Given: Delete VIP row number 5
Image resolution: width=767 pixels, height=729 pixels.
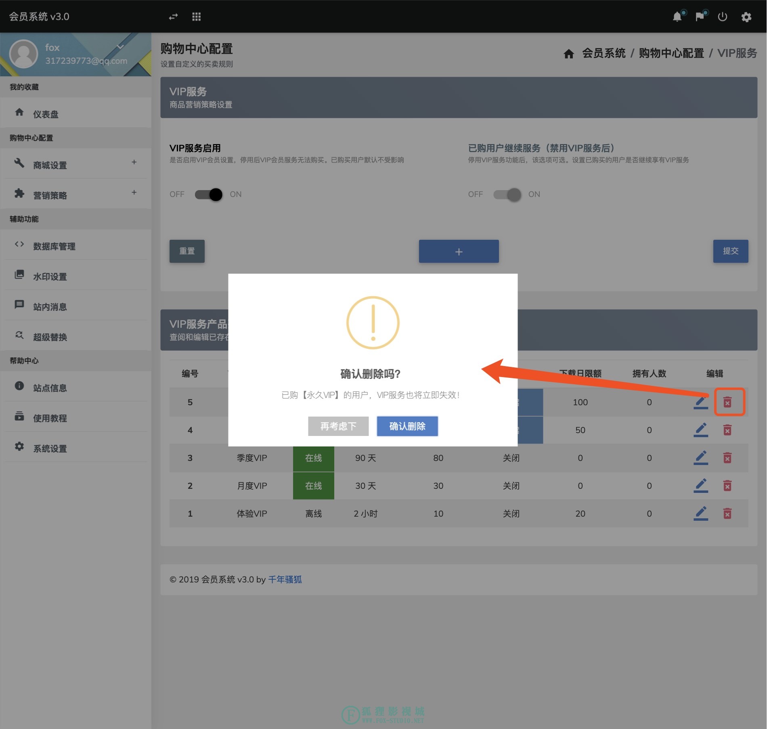Looking at the screenshot, I should click(x=727, y=402).
